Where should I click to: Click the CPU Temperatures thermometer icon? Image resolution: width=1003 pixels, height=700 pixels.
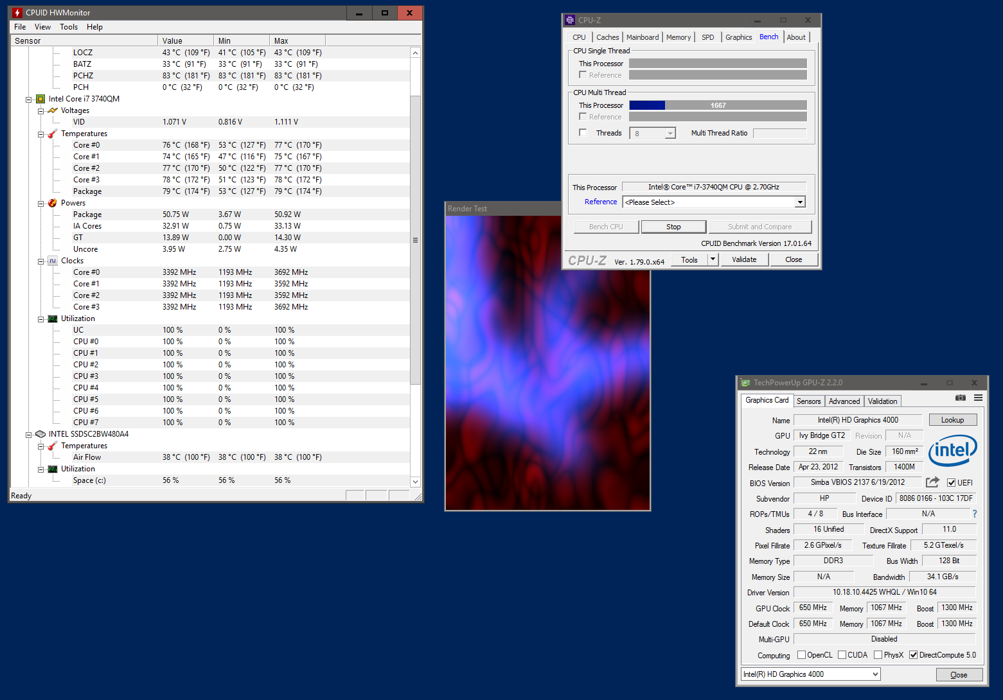[53, 134]
